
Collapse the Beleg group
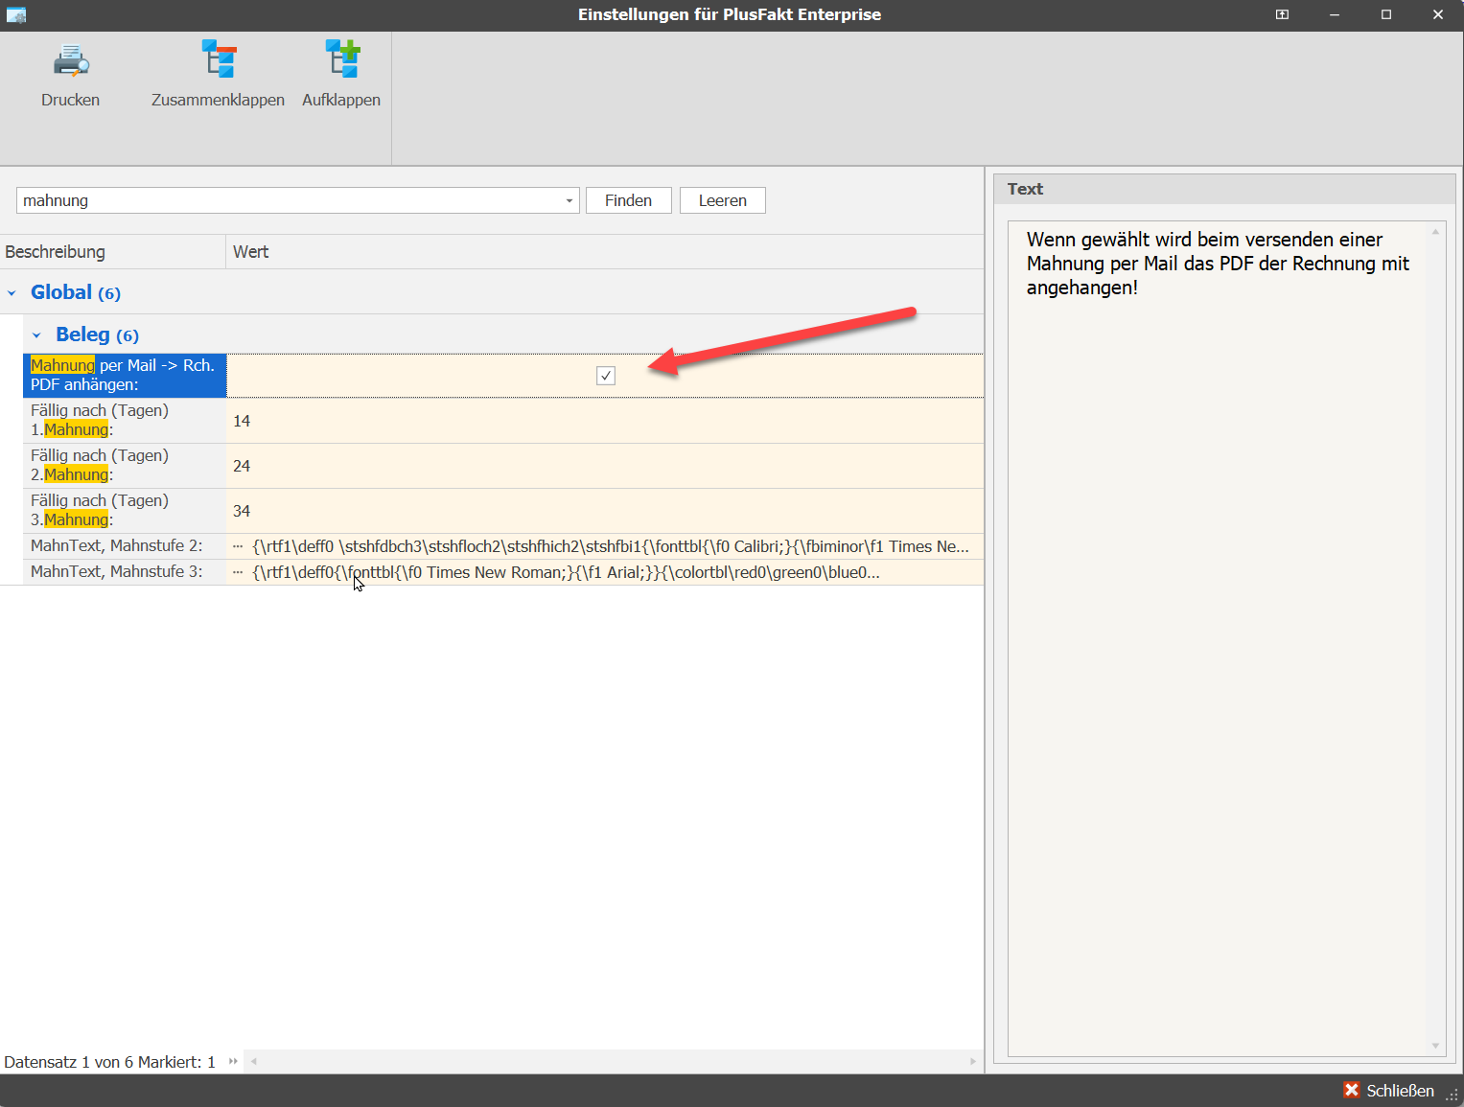36,335
